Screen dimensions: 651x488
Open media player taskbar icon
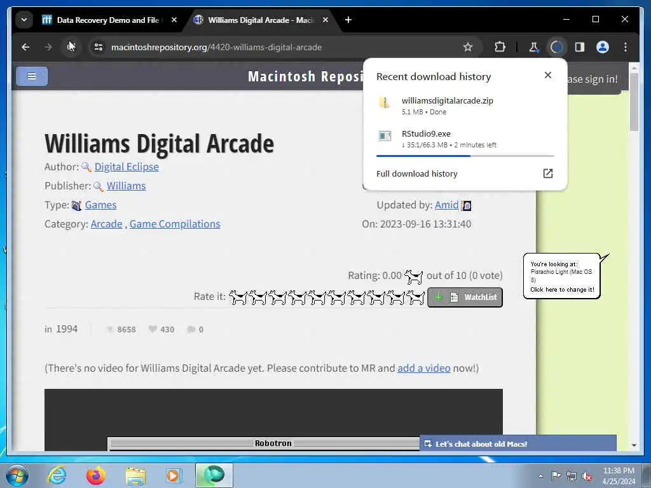coord(174,475)
